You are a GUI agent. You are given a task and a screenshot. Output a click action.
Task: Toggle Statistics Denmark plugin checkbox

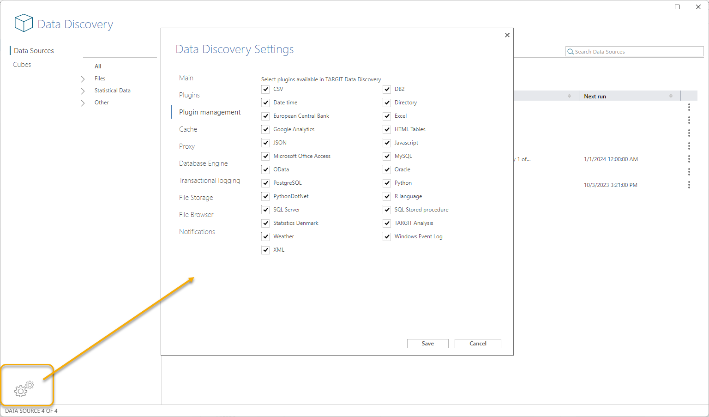pyautogui.click(x=265, y=223)
